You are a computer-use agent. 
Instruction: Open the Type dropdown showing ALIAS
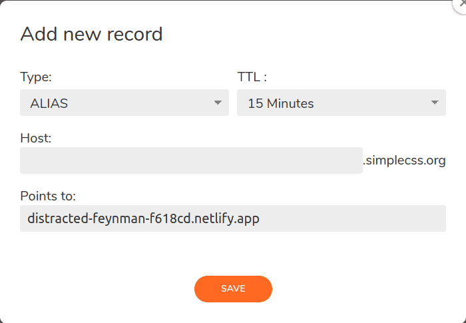(124, 103)
